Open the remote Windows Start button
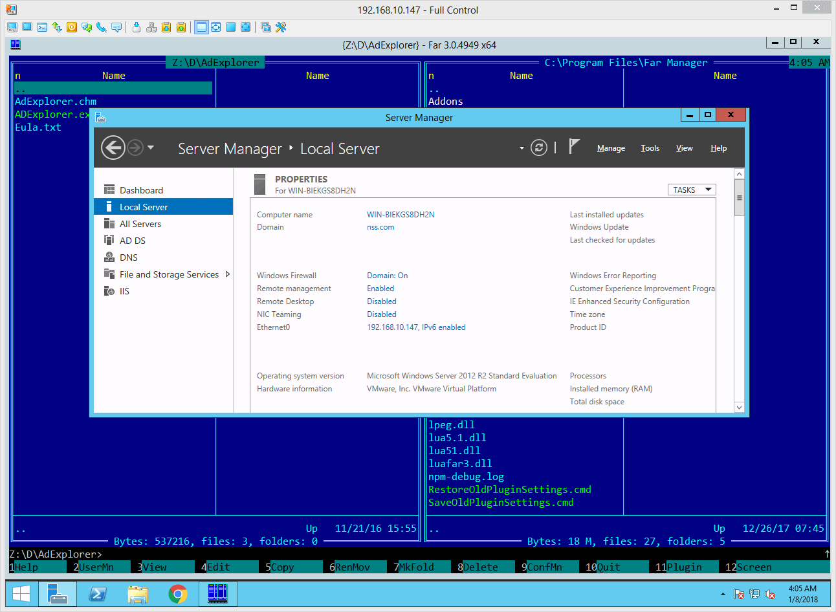Viewport: 836px width, 612px height. pyautogui.click(x=21, y=594)
